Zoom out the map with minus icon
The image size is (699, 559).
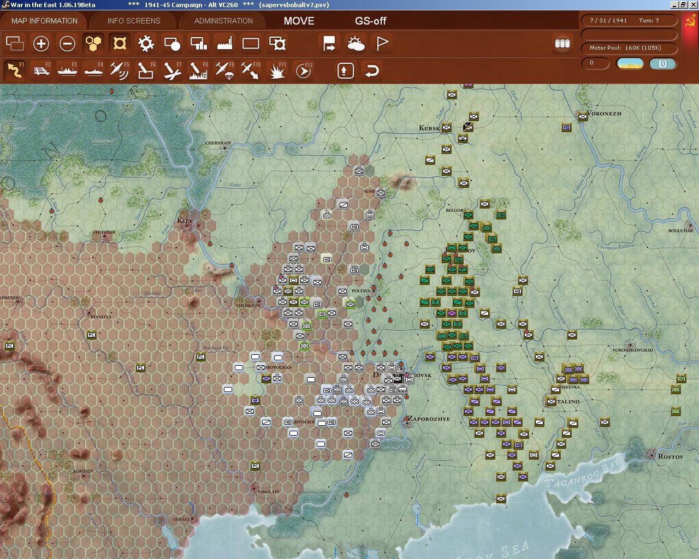coord(67,44)
